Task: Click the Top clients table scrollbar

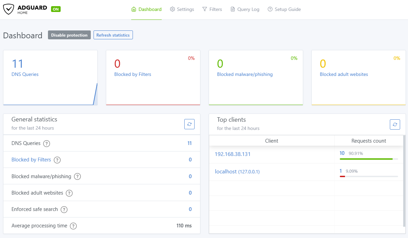Action: tap(404, 181)
